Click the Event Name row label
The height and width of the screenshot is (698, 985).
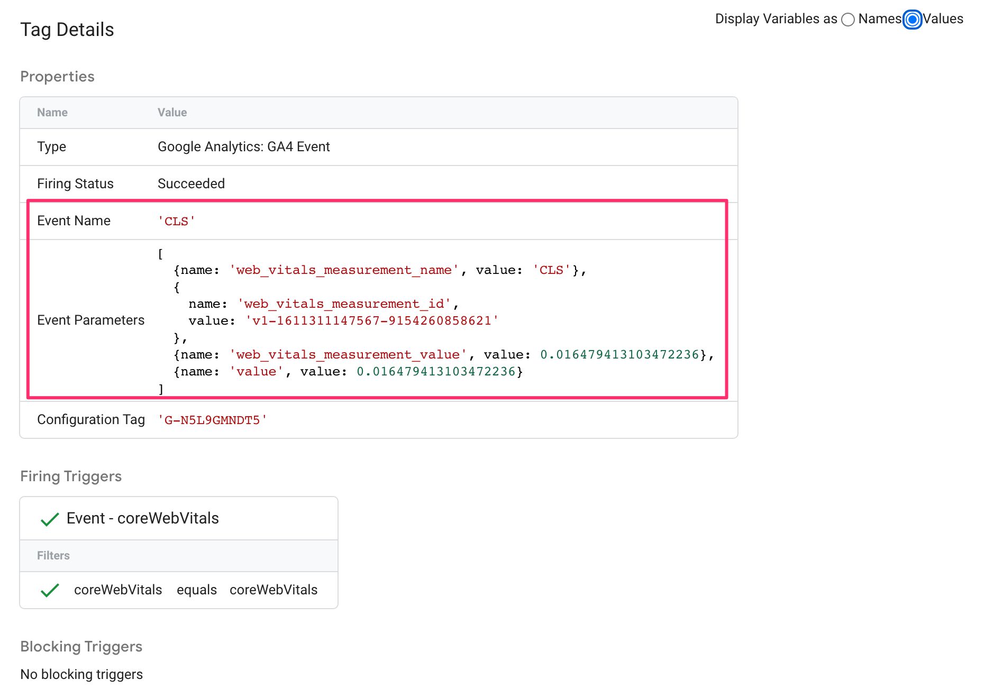[x=74, y=221]
